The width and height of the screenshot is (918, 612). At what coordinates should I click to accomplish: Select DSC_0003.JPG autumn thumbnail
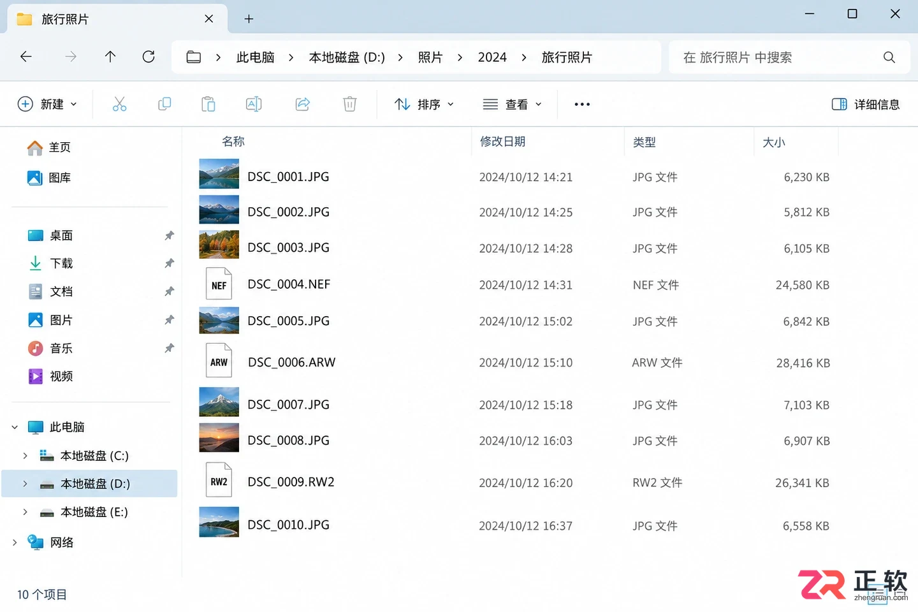point(219,245)
